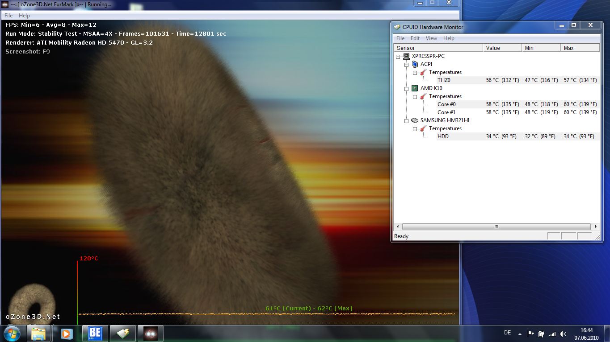Open the volume control in the system tray
This screenshot has width=610, height=342.
[x=563, y=334]
